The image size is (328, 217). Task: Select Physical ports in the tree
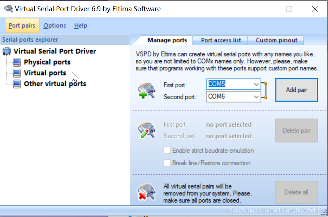point(47,62)
